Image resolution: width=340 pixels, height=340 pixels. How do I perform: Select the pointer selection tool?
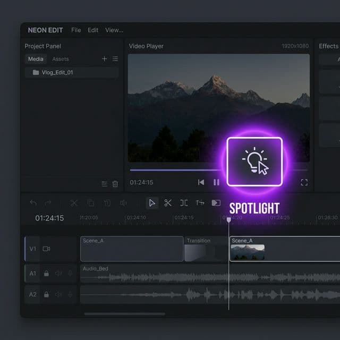click(x=152, y=203)
